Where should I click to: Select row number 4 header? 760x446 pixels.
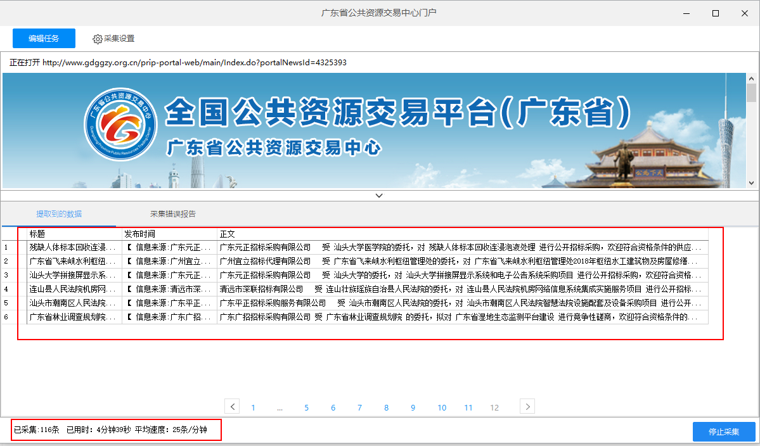click(x=13, y=290)
